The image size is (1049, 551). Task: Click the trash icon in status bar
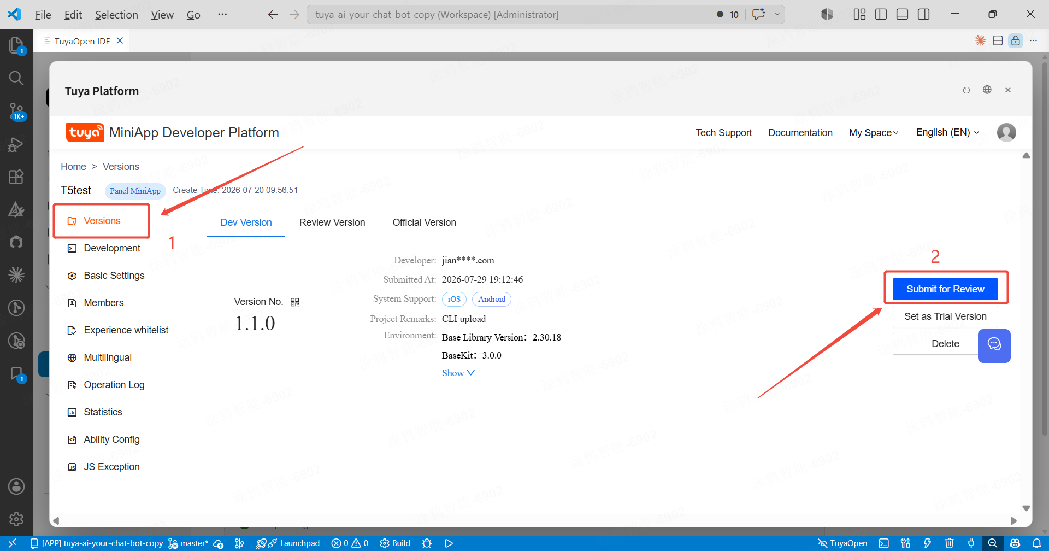(950, 543)
